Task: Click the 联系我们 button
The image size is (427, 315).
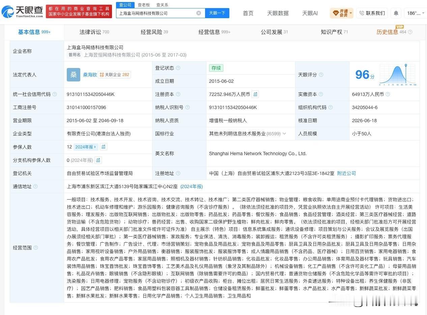Action: click(372, 13)
